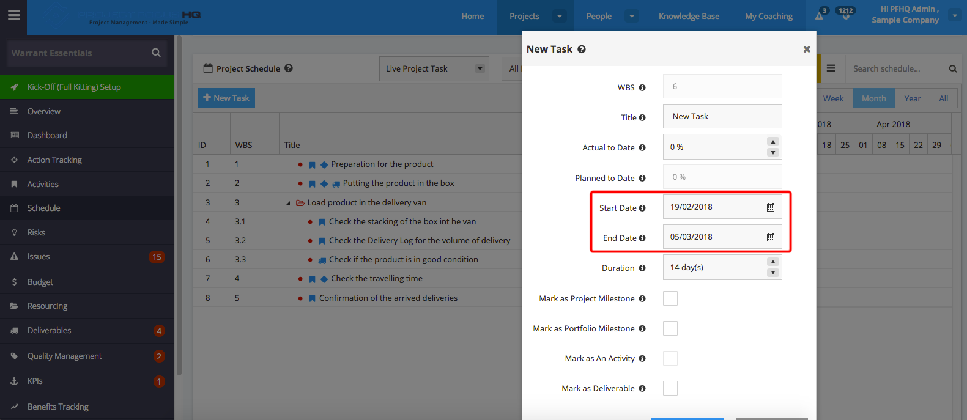The height and width of the screenshot is (420, 967).
Task: Click the help icon beside Project Schedule
Action: point(289,68)
